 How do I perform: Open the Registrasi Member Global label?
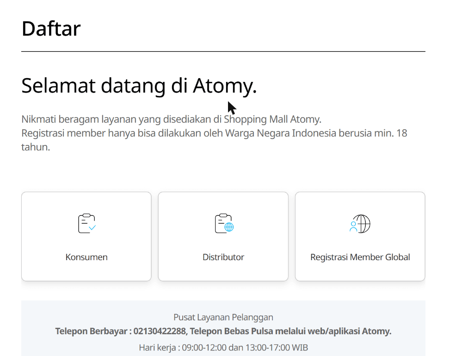360,257
